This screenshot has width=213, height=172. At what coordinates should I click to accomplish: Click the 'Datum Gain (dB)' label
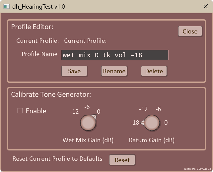[152, 140]
